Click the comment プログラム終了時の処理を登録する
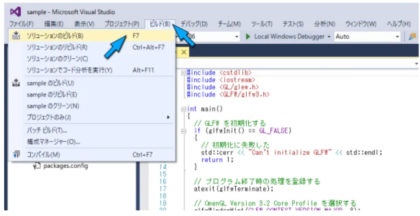Image resolution: width=420 pixels, height=216 pixels. tap(257, 181)
